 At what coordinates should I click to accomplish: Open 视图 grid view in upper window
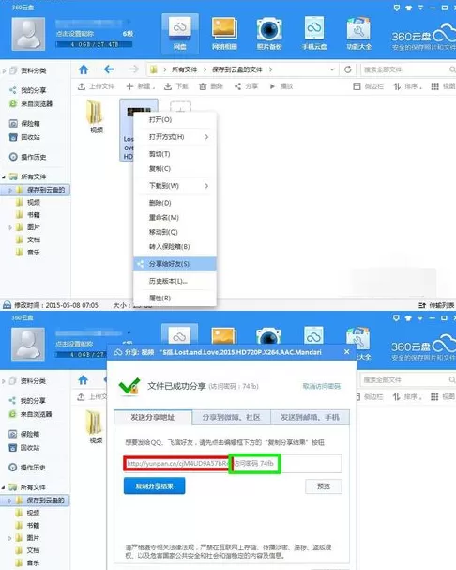point(443,86)
